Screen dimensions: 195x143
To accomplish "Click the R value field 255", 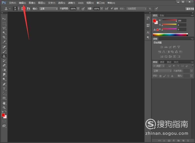I will tap(182, 21).
